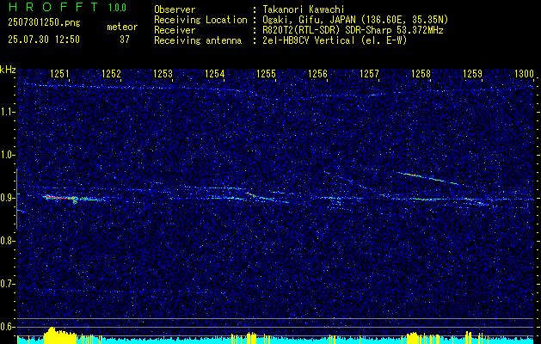Click the meteor count value 37
The image size is (541, 344).
pos(125,40)
